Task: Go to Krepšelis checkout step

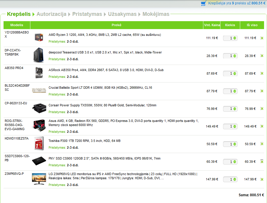Action: click(19, 14)
